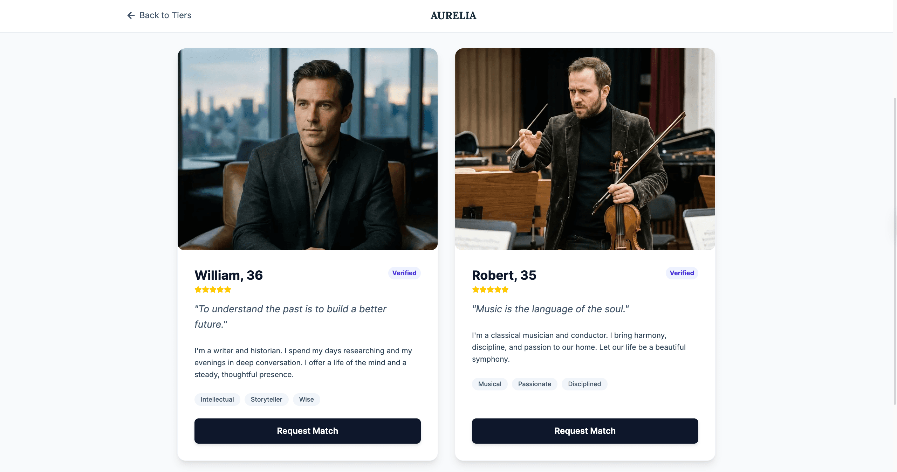Click William's Verified badge
The height and width of the screenshot is (472, 897).
tap(404, 273)
